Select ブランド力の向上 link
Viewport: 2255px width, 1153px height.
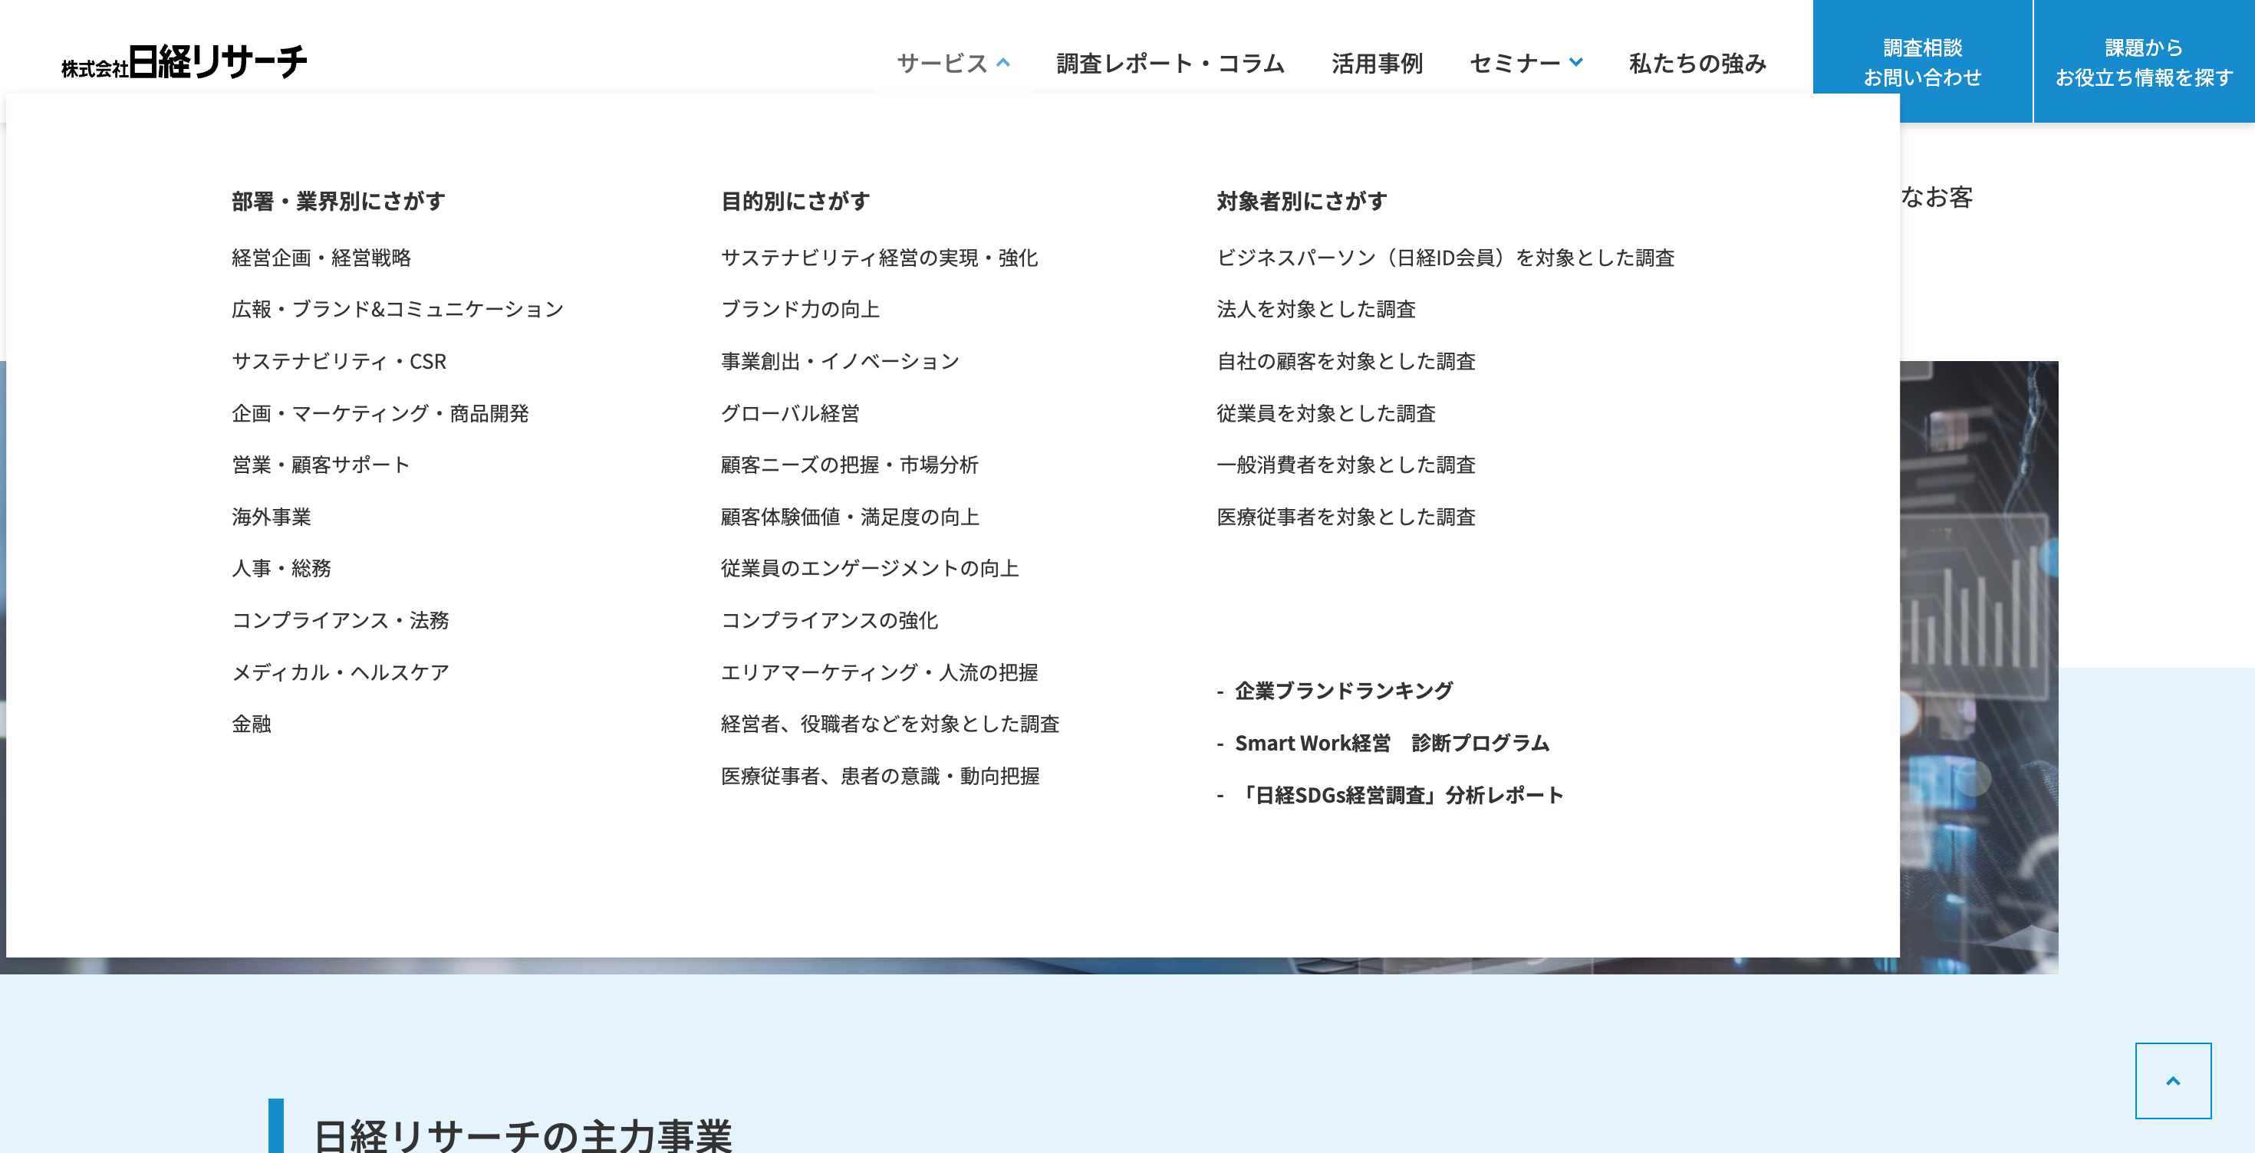(800, 309)
